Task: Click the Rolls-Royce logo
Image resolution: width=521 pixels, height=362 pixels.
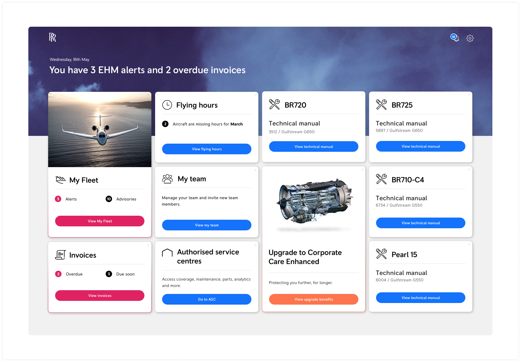Action: [x=52, y=37]
